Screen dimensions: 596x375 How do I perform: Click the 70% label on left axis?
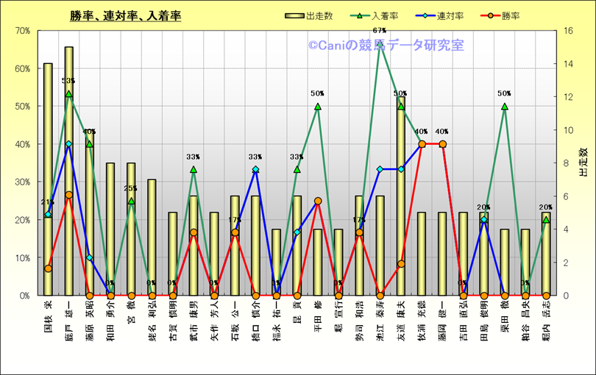(x=21, y=31)
